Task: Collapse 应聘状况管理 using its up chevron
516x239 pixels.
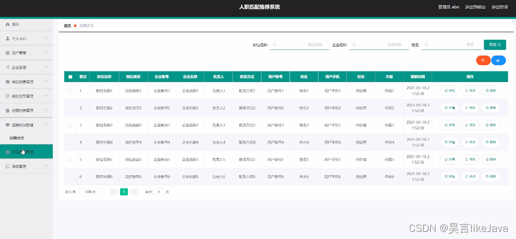Action: [x=46, y=125]
